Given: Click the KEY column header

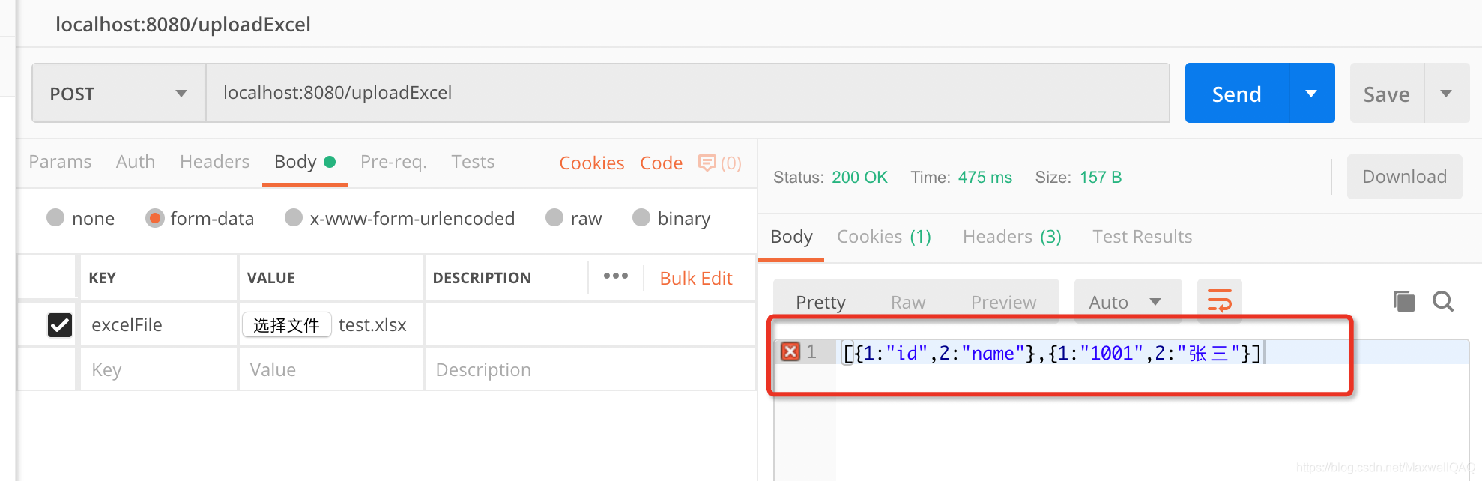Looking at the screenshot, I should (x=103, y=278).
